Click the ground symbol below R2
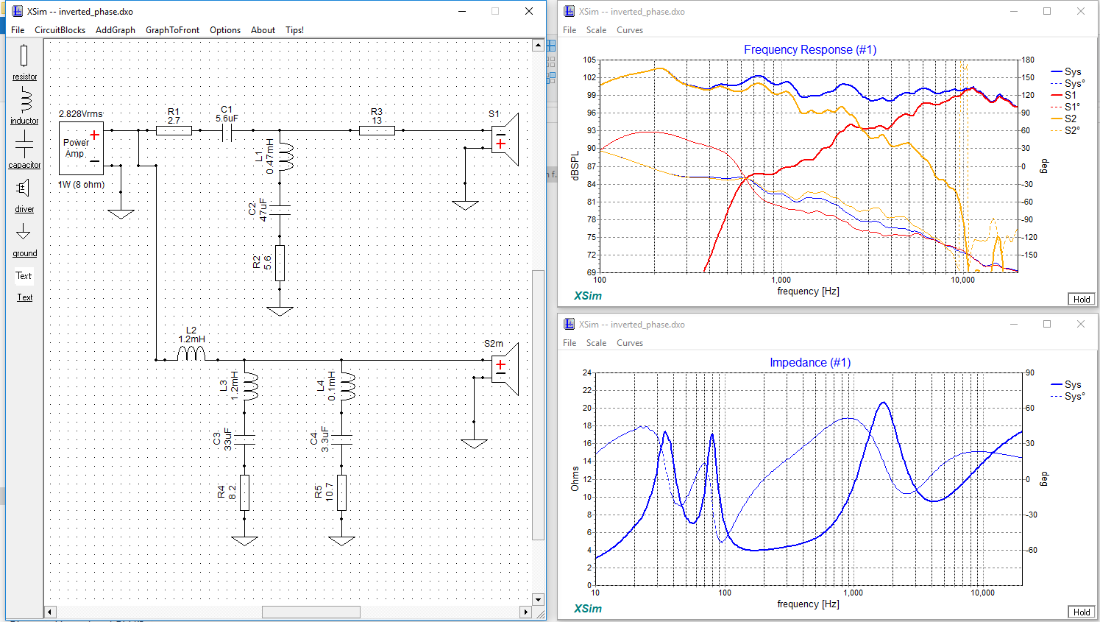 pos(280,311)
